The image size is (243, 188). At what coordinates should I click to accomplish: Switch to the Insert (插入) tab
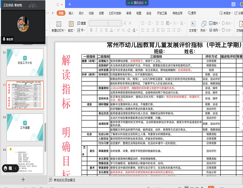click(x=71, y=13)
